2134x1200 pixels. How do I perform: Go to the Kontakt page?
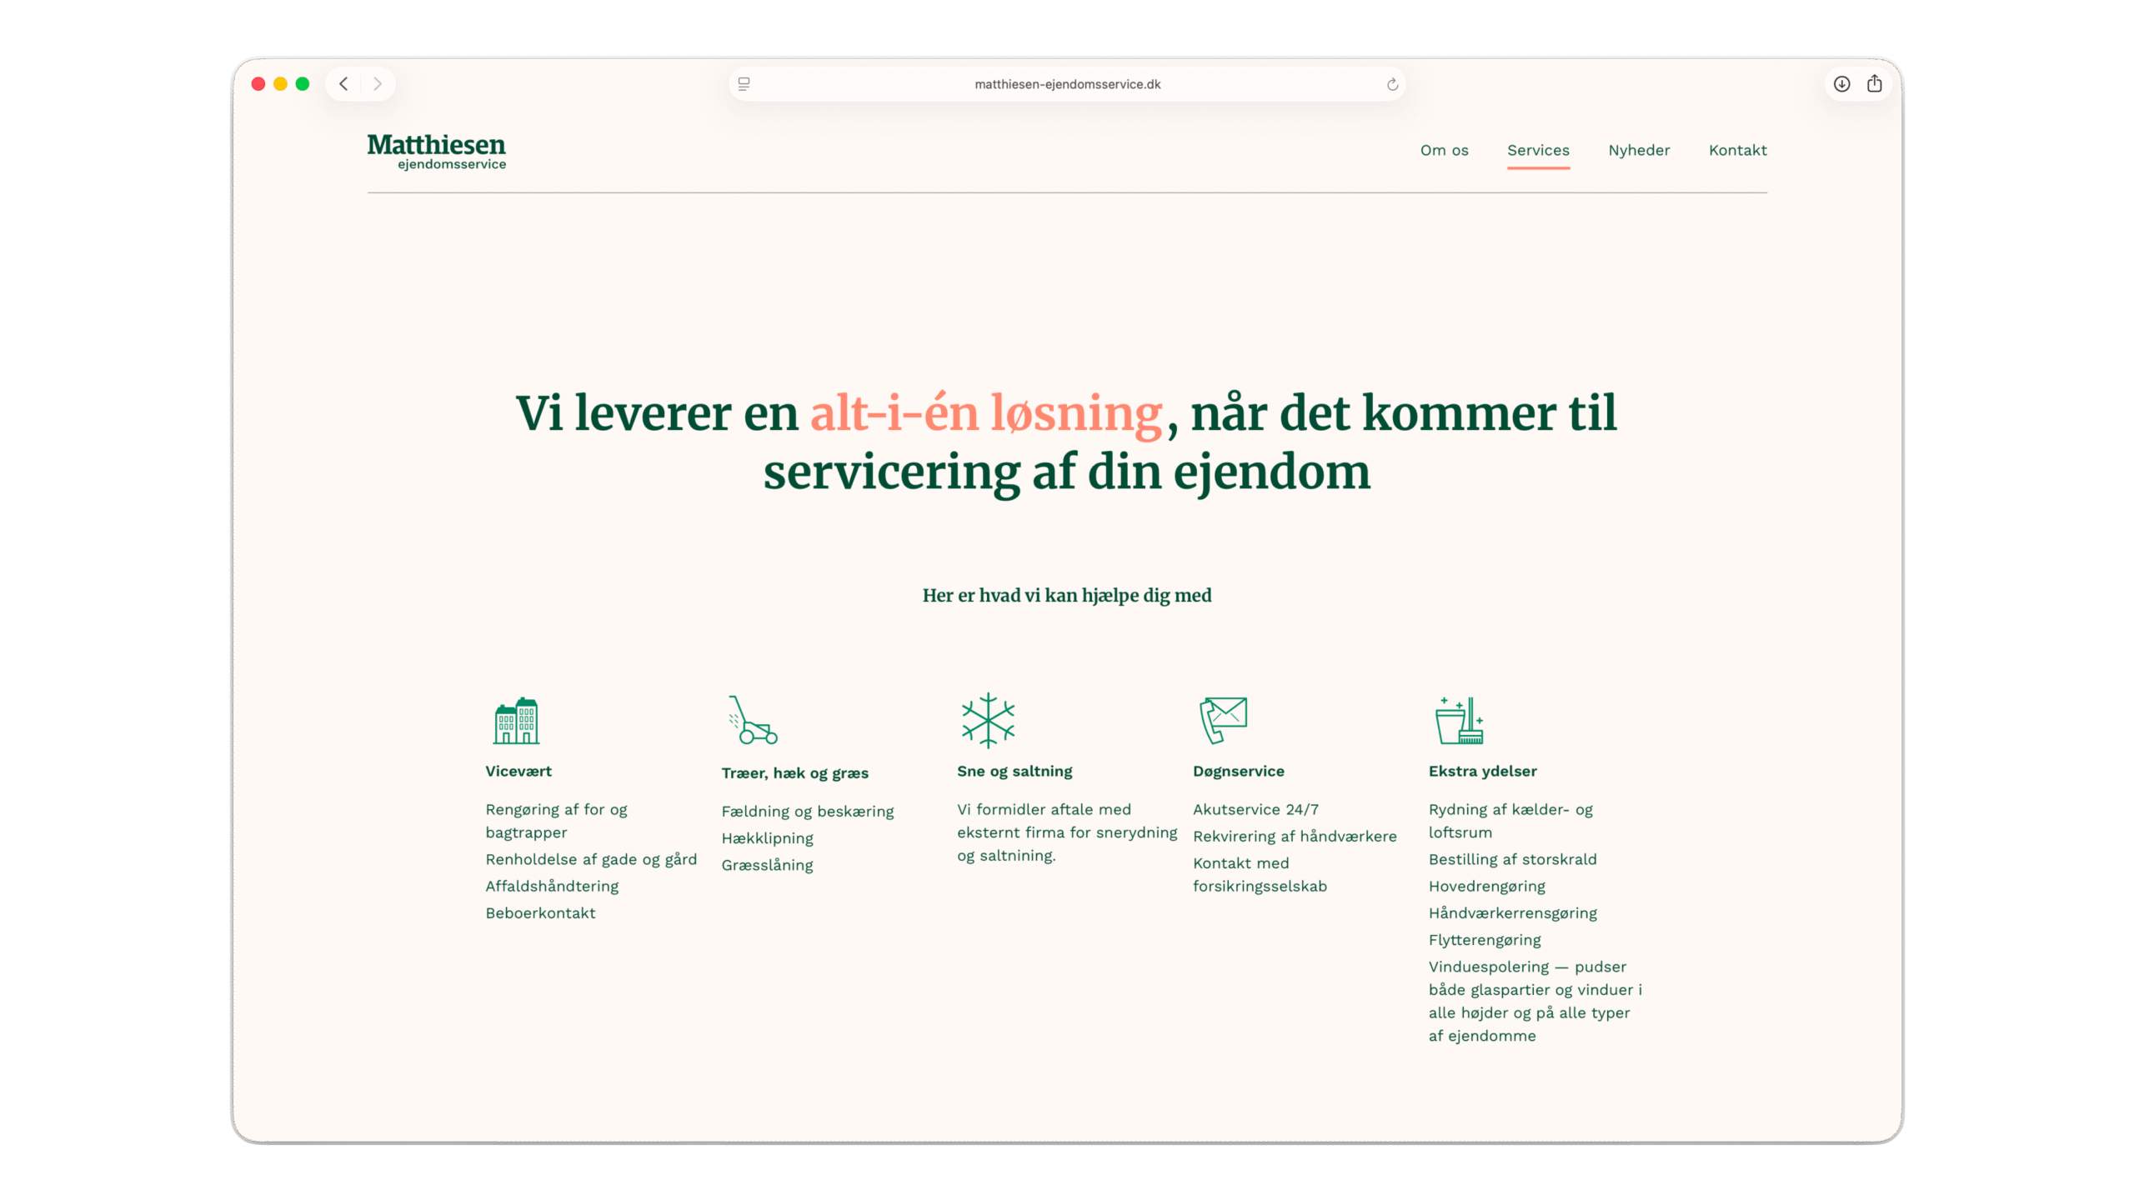point(1737,151)
